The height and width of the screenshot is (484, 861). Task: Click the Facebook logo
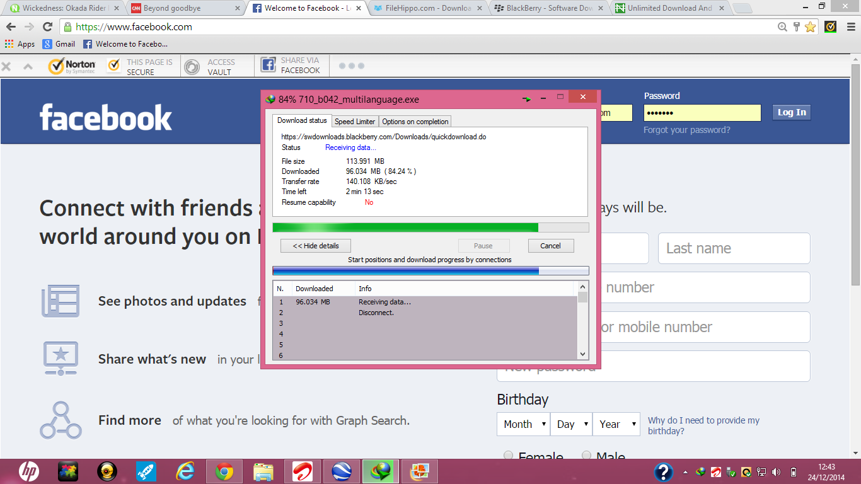pyautogui.click(x=106, y=117)
